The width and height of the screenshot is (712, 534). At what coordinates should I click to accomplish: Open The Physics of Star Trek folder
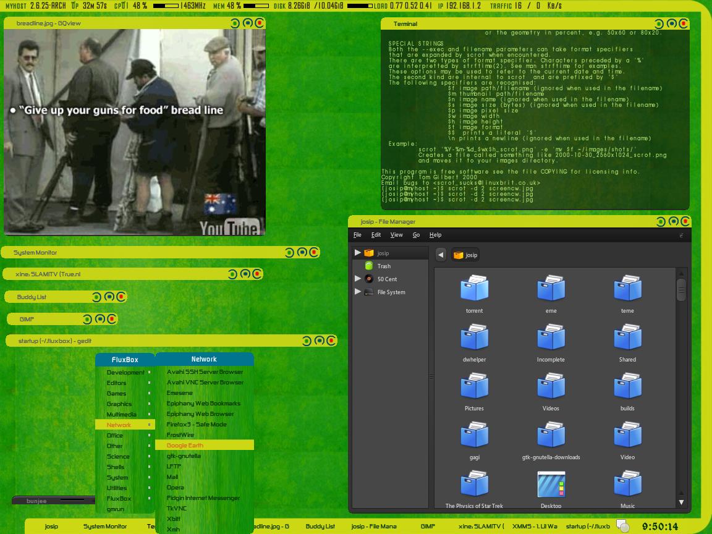[x=474, y=483]
